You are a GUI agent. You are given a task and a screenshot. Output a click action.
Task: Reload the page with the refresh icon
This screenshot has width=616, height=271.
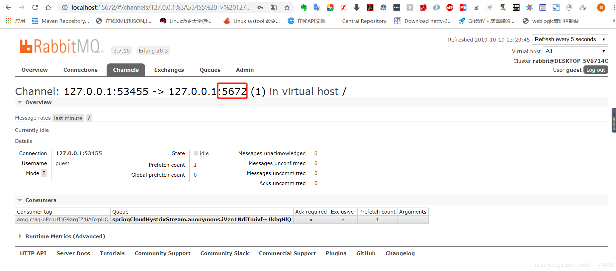point(35,7)
